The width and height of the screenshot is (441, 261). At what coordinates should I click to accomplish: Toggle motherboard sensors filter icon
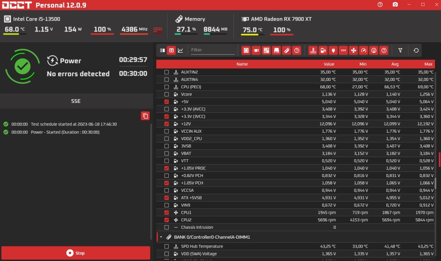pos(266,50)
